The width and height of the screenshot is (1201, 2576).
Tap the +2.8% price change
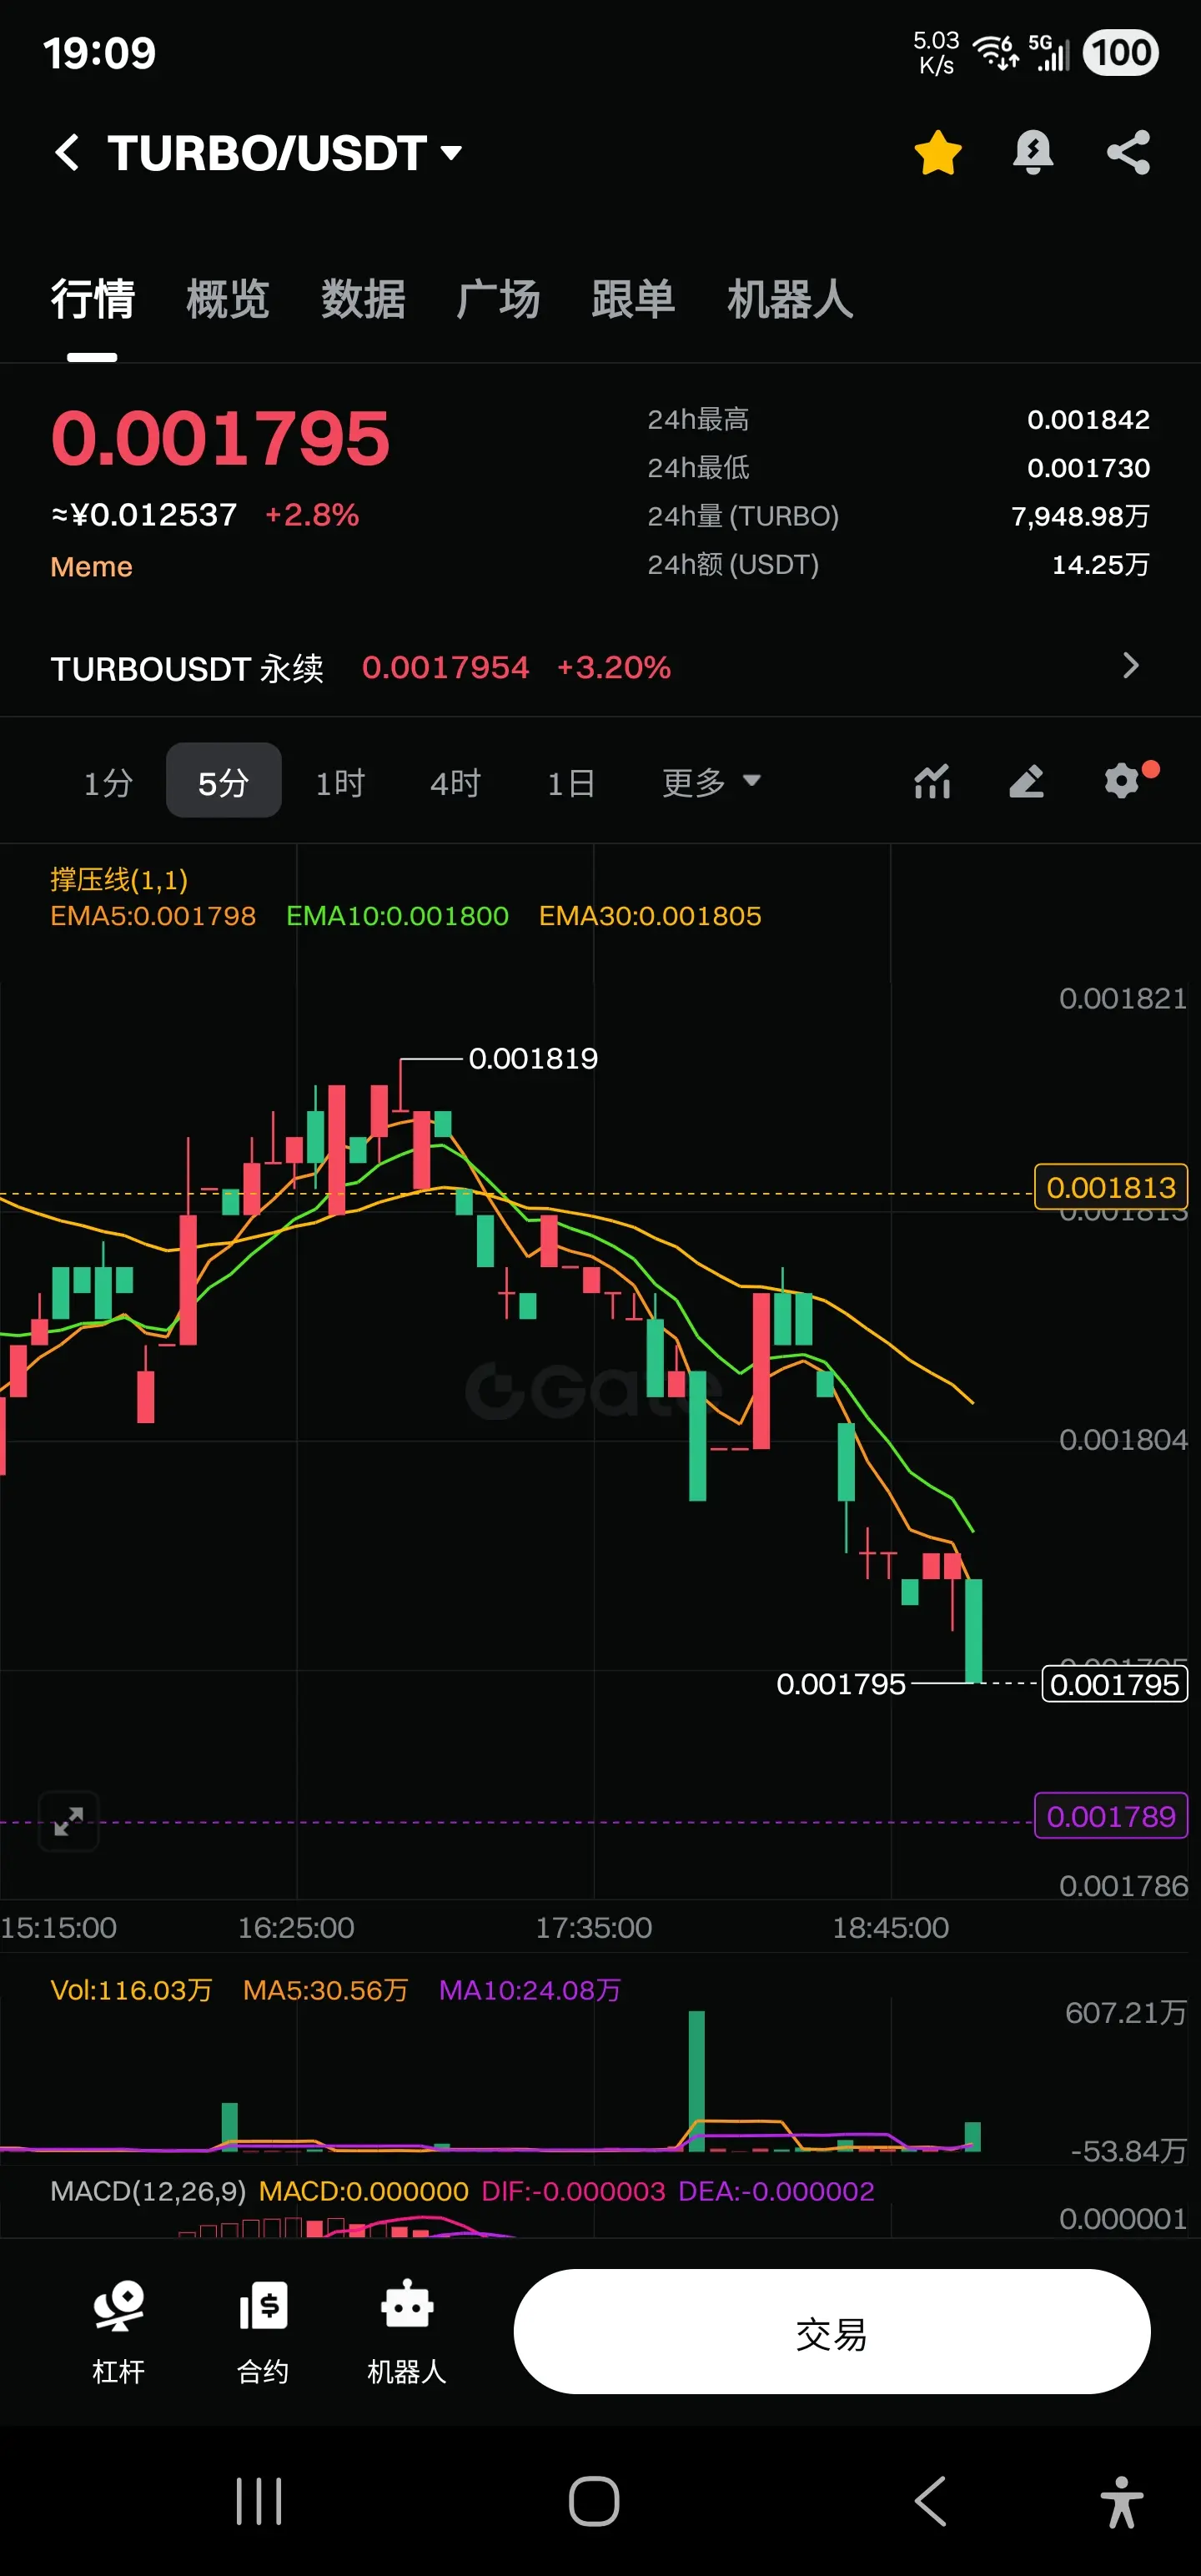[311, 515]
